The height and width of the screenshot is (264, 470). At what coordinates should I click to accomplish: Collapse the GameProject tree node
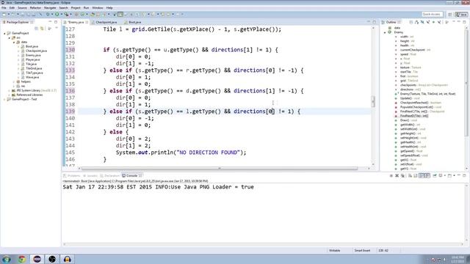5,33
